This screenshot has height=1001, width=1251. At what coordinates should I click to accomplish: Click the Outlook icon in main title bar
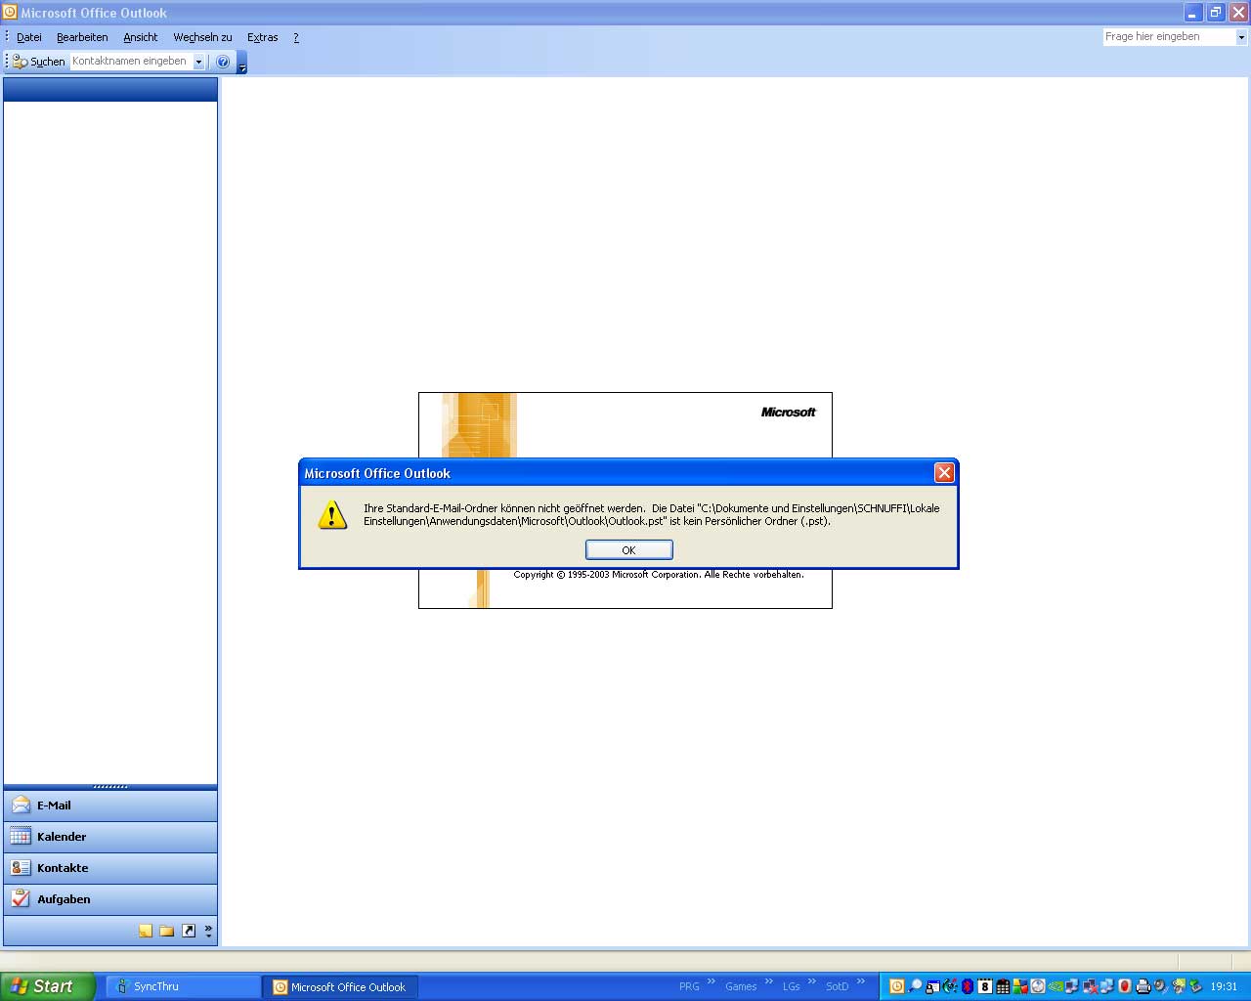click(x=10, y=13)
